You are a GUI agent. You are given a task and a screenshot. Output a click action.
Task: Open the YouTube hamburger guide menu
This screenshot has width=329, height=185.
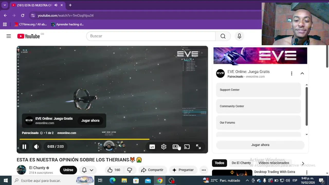pyautogui.click(x=9, y=36)
